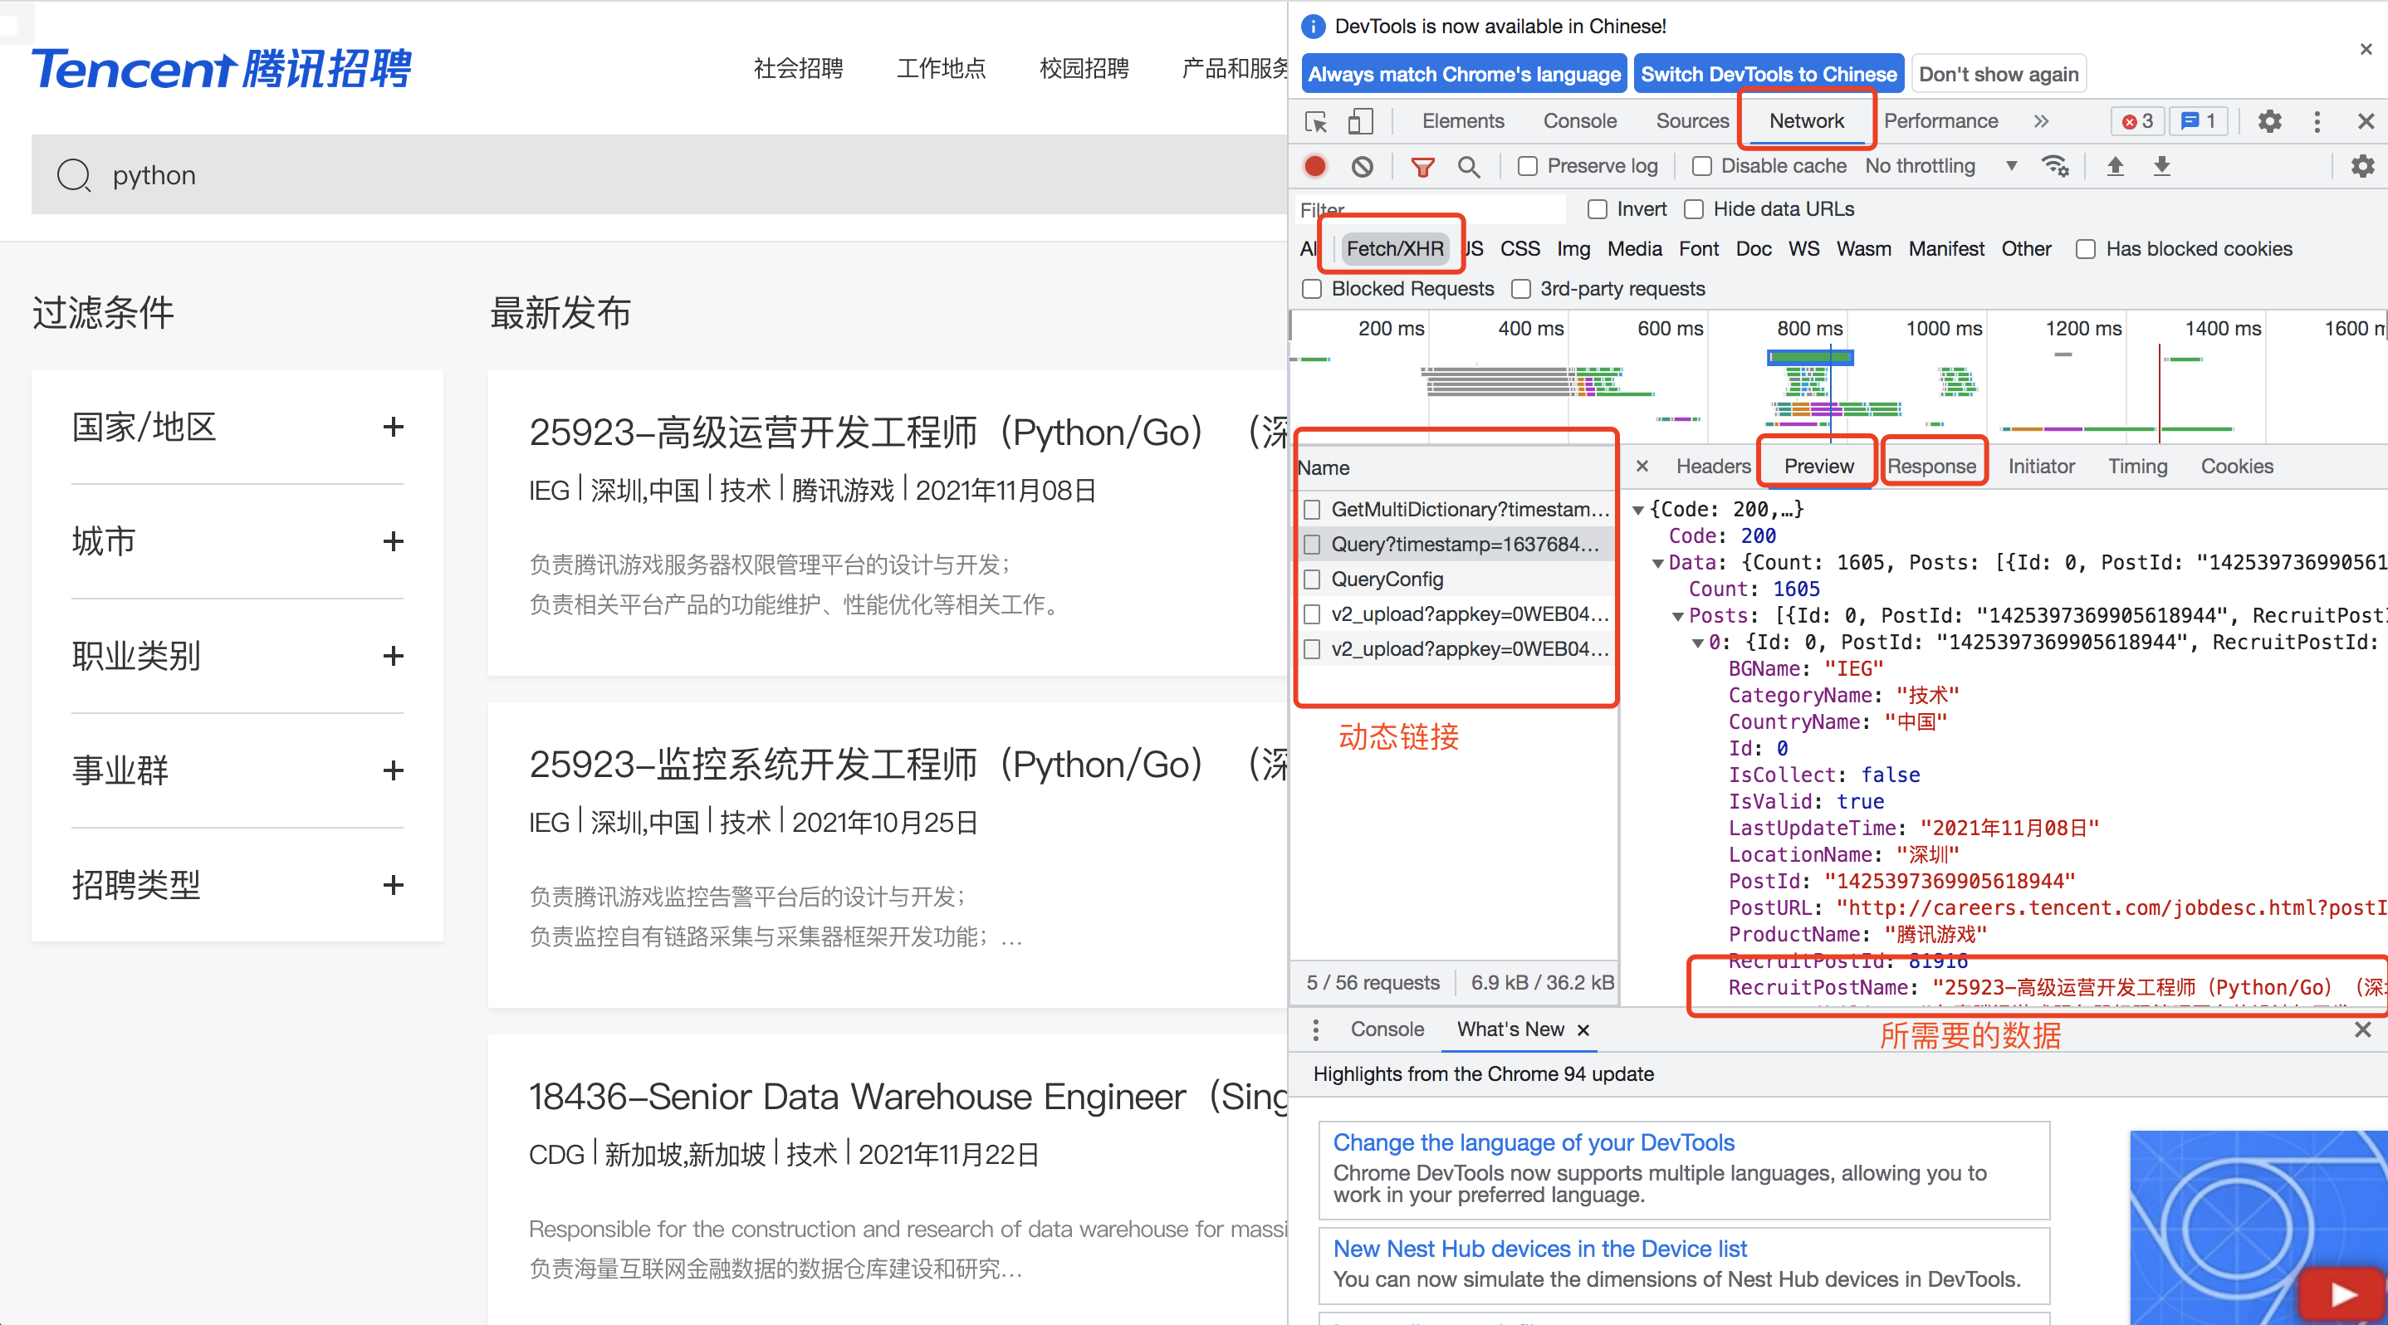Open the drawer three-dot menu beside Console
The image size is (2388, 1325).
click(1315, 1029)
